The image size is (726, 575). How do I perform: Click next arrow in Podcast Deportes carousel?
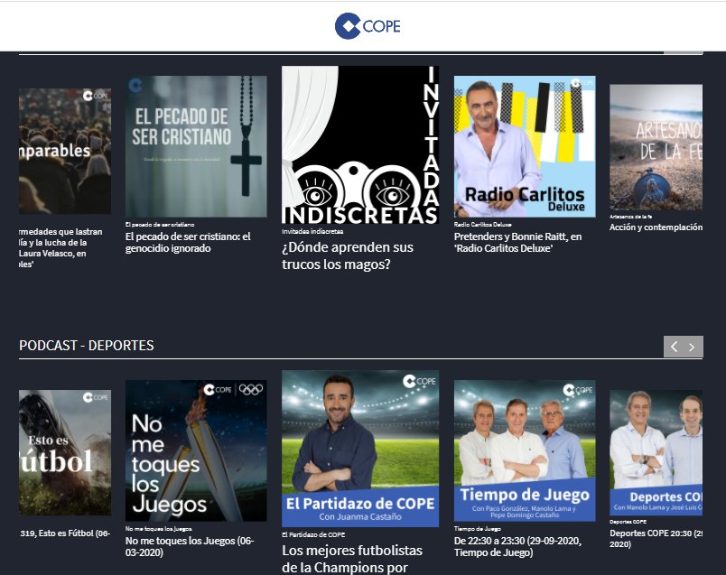point(693,347)
